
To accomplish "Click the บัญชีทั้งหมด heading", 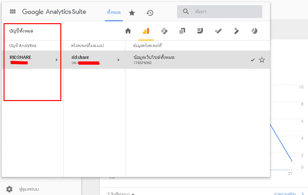I will (x=21, y=31).
